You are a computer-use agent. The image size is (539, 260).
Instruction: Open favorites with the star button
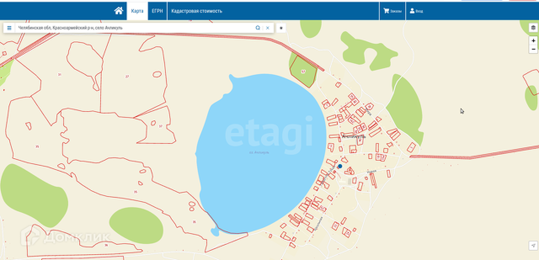tap(281, 28)
